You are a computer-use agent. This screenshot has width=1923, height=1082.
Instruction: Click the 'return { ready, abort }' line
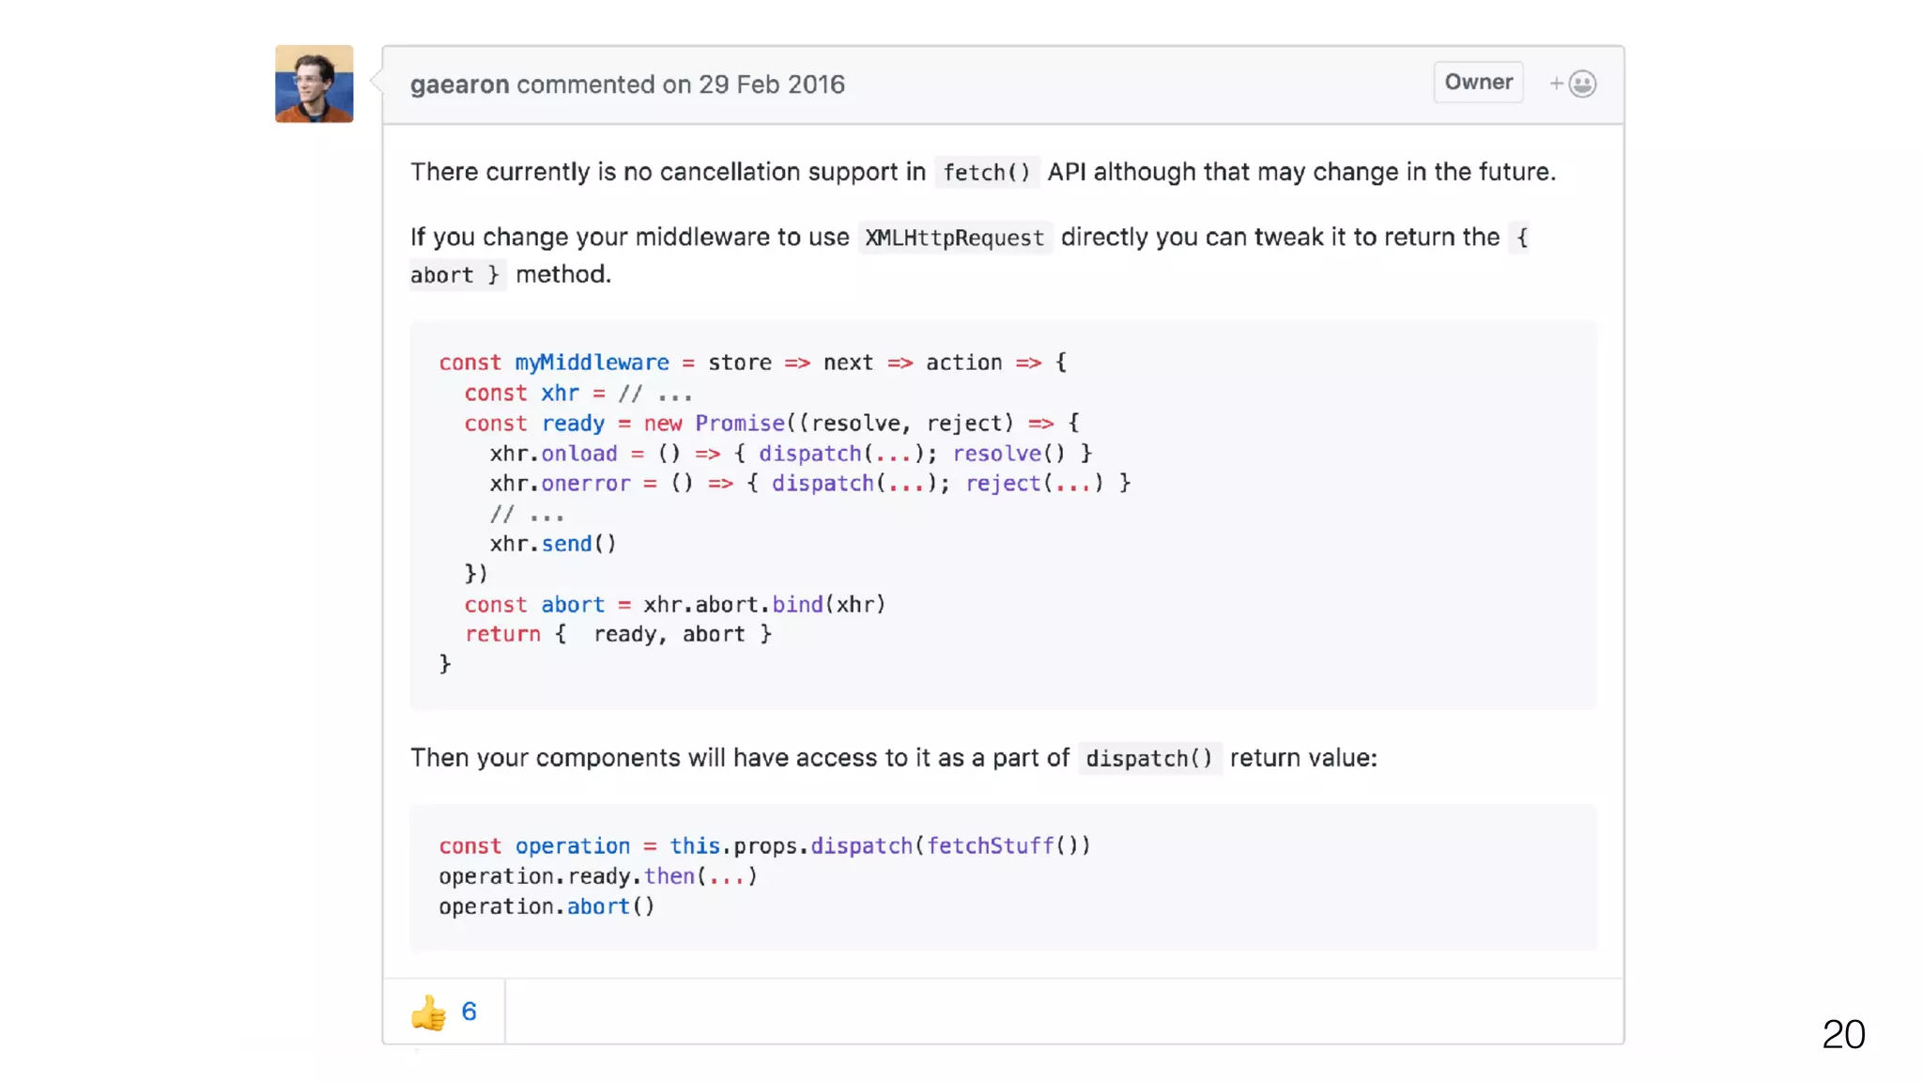(x=618, y=634)
